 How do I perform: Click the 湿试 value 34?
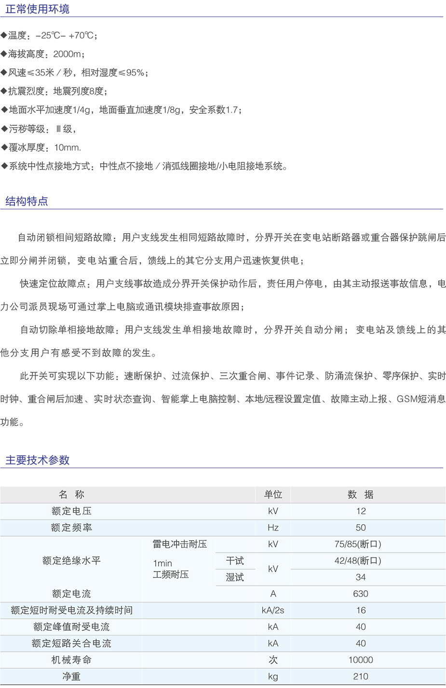360,577
